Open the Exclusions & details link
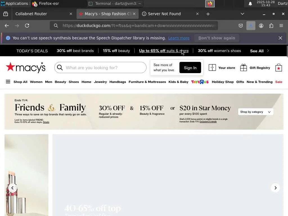 [208, 121]
